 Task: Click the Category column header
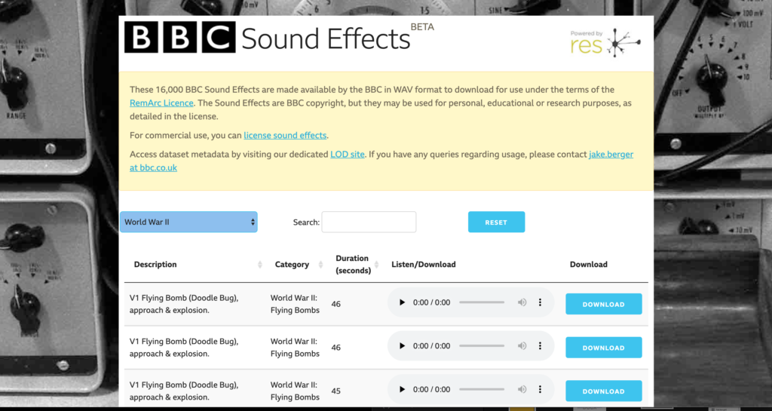pos(292,264)
